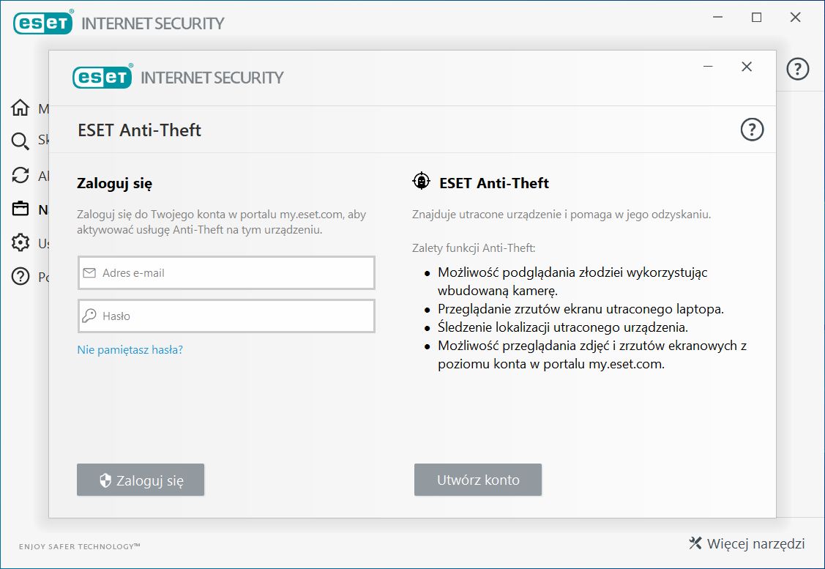Viewport: 825px width, 569px height.
Task: Click the home icon in the sidebar
Action: pyautogui.click(x=20, y=108)
